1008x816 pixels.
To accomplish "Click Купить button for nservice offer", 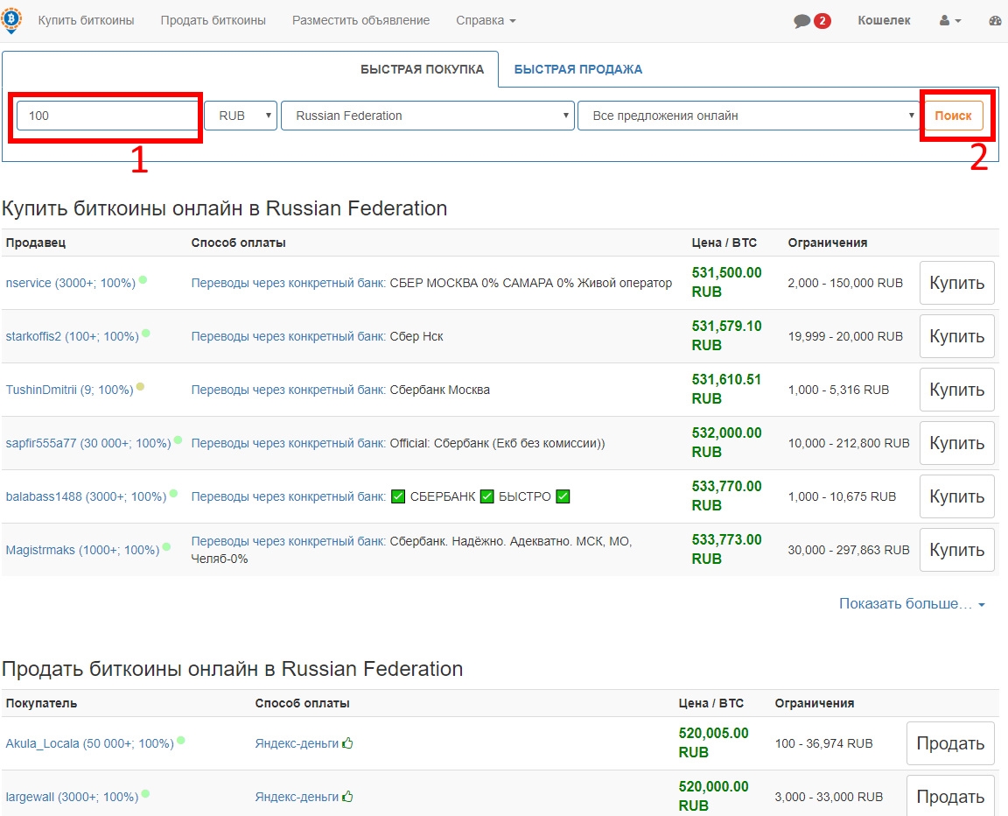I will point(956,283).
